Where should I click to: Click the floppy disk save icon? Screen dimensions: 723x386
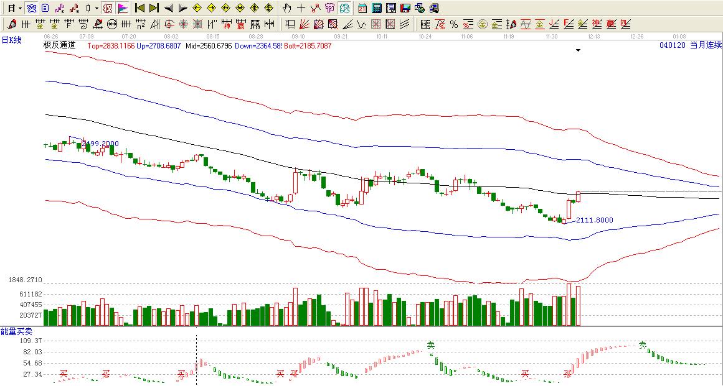(x=405, y=8)
